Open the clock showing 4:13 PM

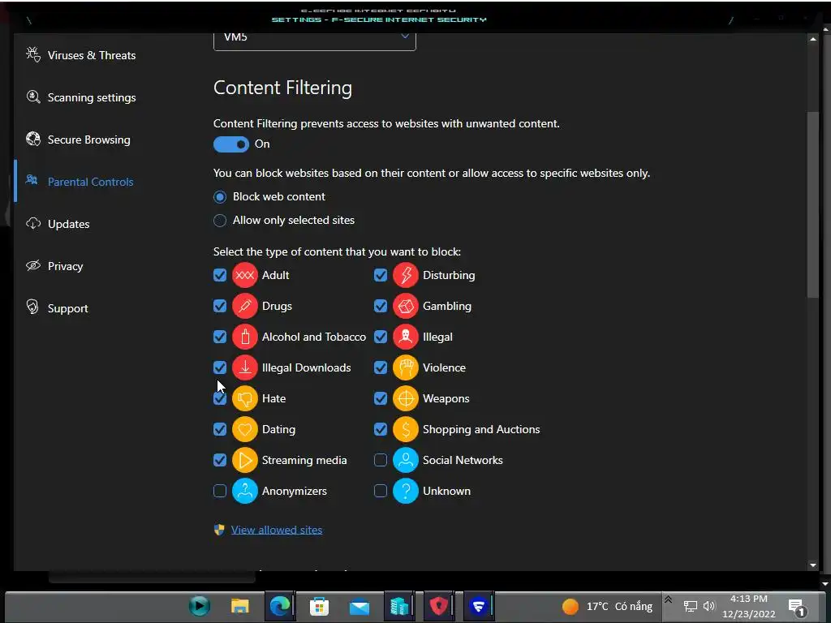click(748, 607)
